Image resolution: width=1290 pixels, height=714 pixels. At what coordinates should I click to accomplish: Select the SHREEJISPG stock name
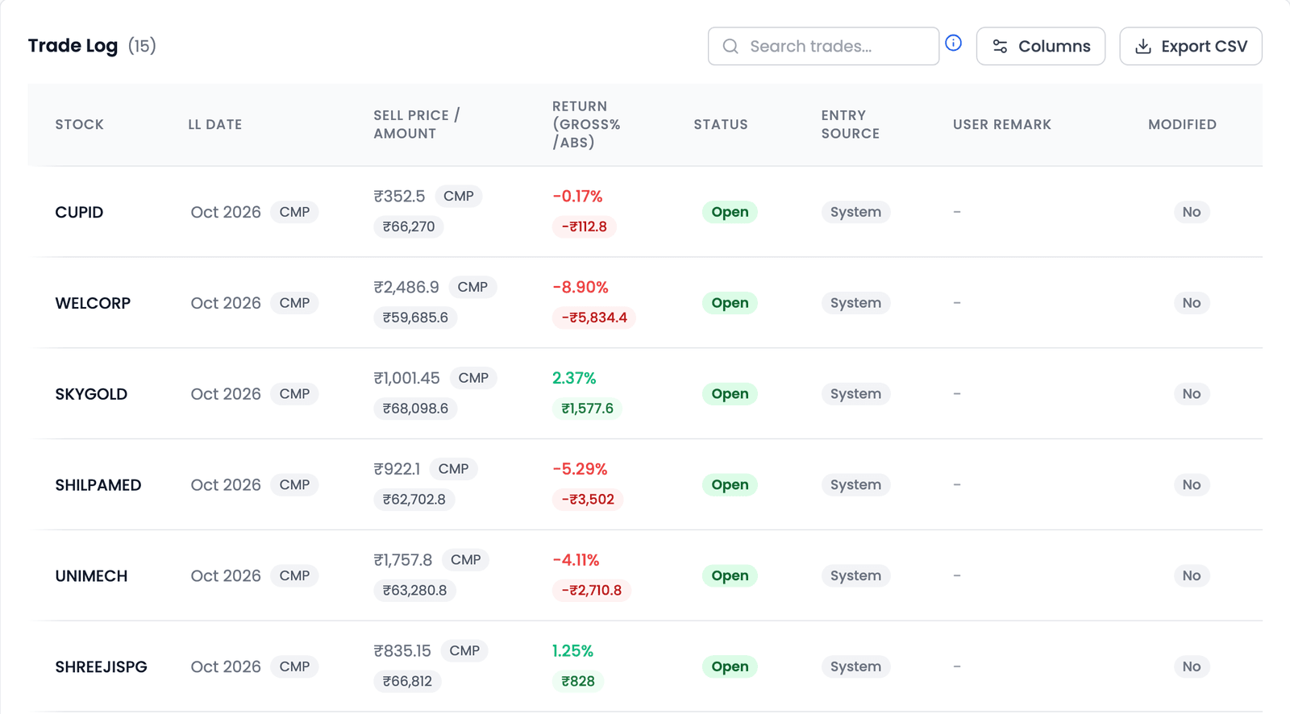tap(102, 667)
